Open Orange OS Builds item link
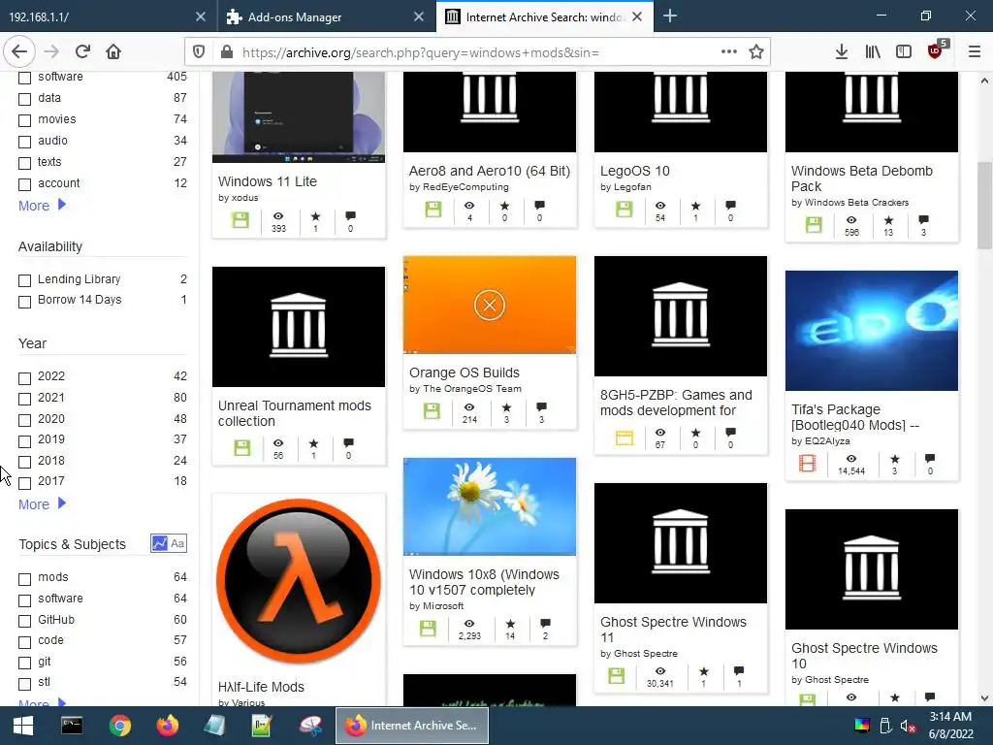Viewport: 993px width, 745px height. (x=464, y=372)
